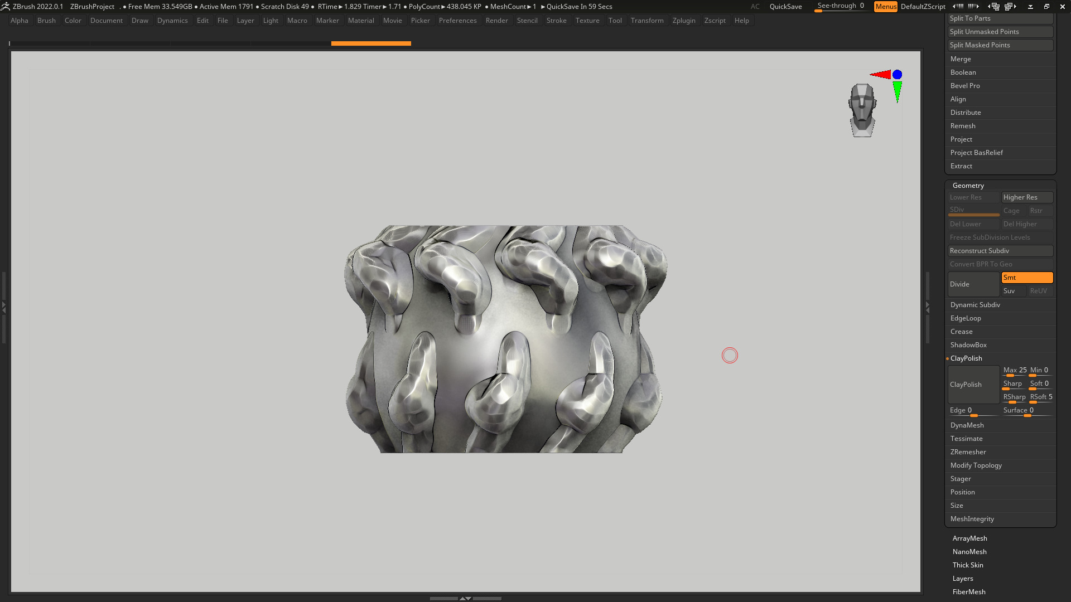Click the ClayPolish Max 25 slider

[x=1015, y=371]
